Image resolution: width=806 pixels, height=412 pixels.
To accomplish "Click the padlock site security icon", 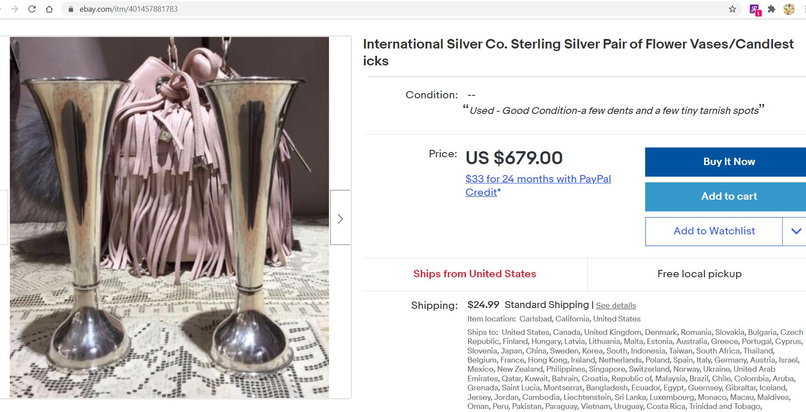I will point(71,8).
